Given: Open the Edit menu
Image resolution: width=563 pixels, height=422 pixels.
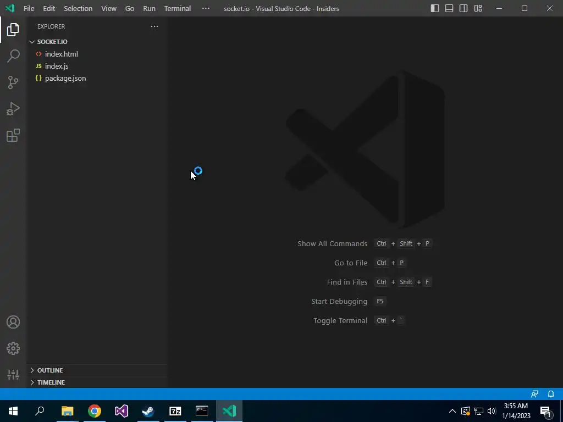Looking at the screenshot, I should tap(49, 8).
